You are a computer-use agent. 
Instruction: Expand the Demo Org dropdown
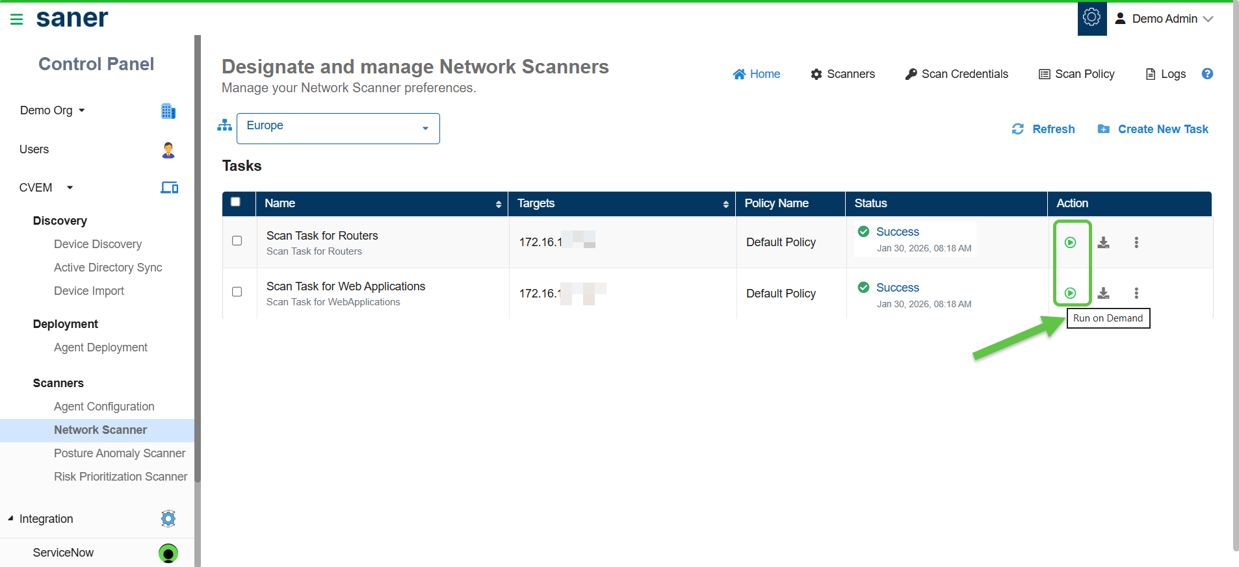coord(53,110)
